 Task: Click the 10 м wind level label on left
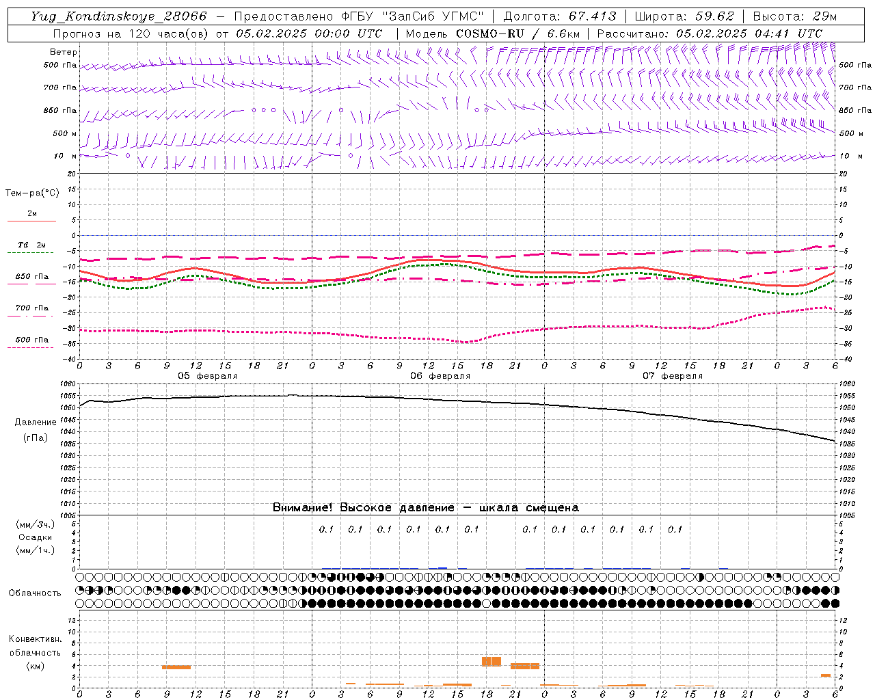point(66,156)
